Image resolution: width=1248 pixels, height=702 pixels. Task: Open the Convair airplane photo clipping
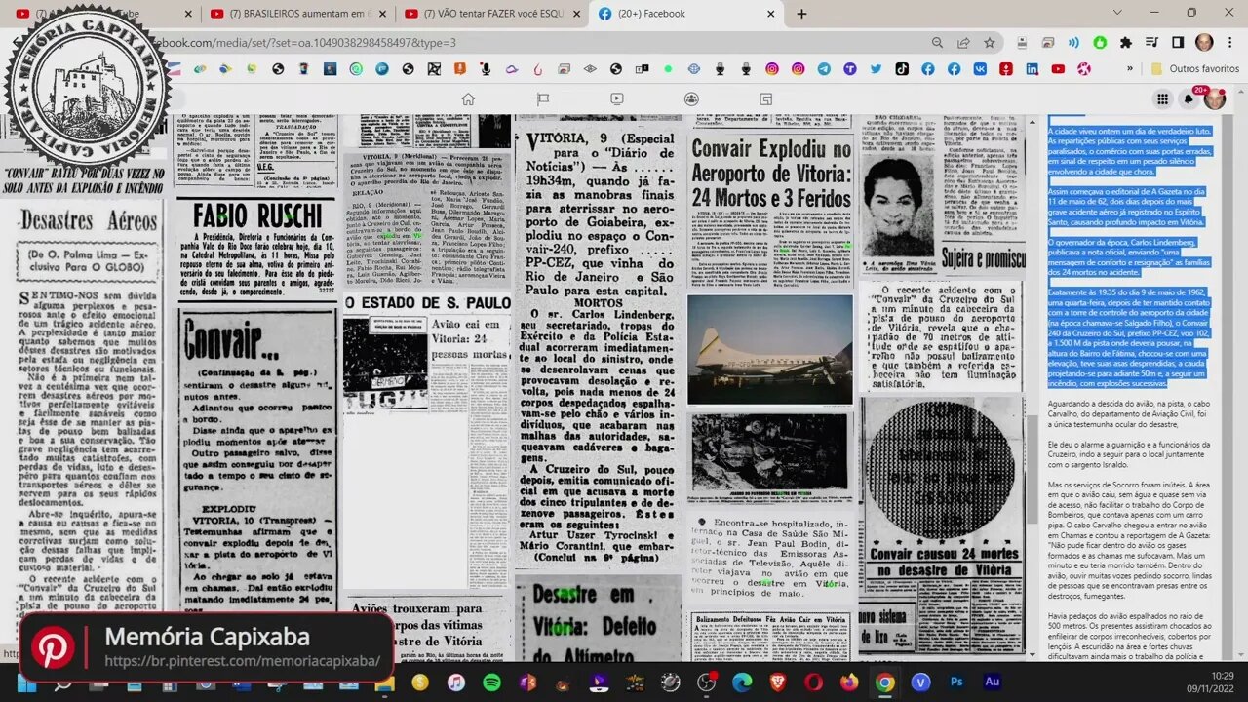(x=770, y=349)
